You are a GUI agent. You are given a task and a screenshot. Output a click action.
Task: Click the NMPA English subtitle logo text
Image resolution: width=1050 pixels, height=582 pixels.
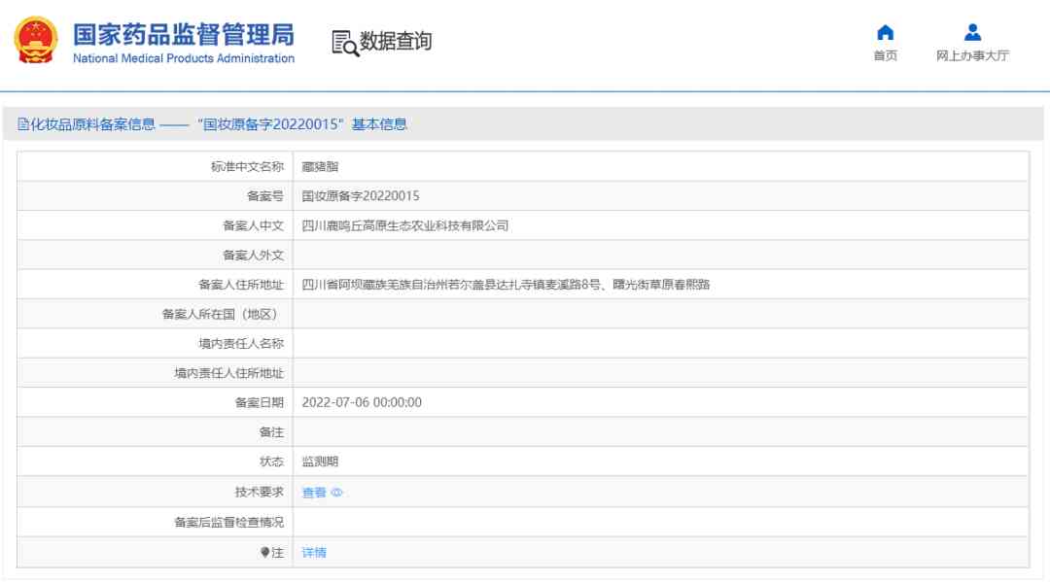pos(181,58)
